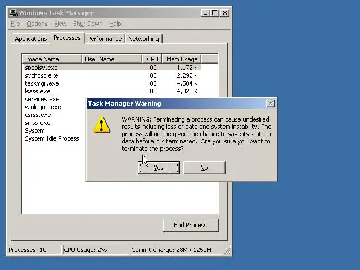Sort by Mem Usage column header
The width and height of the screenshot is (360, 270).
point(182,59)
